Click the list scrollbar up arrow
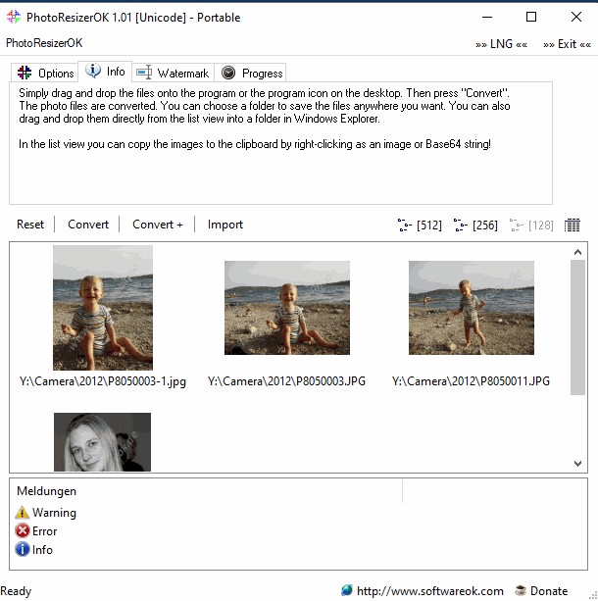 point(577,252)
